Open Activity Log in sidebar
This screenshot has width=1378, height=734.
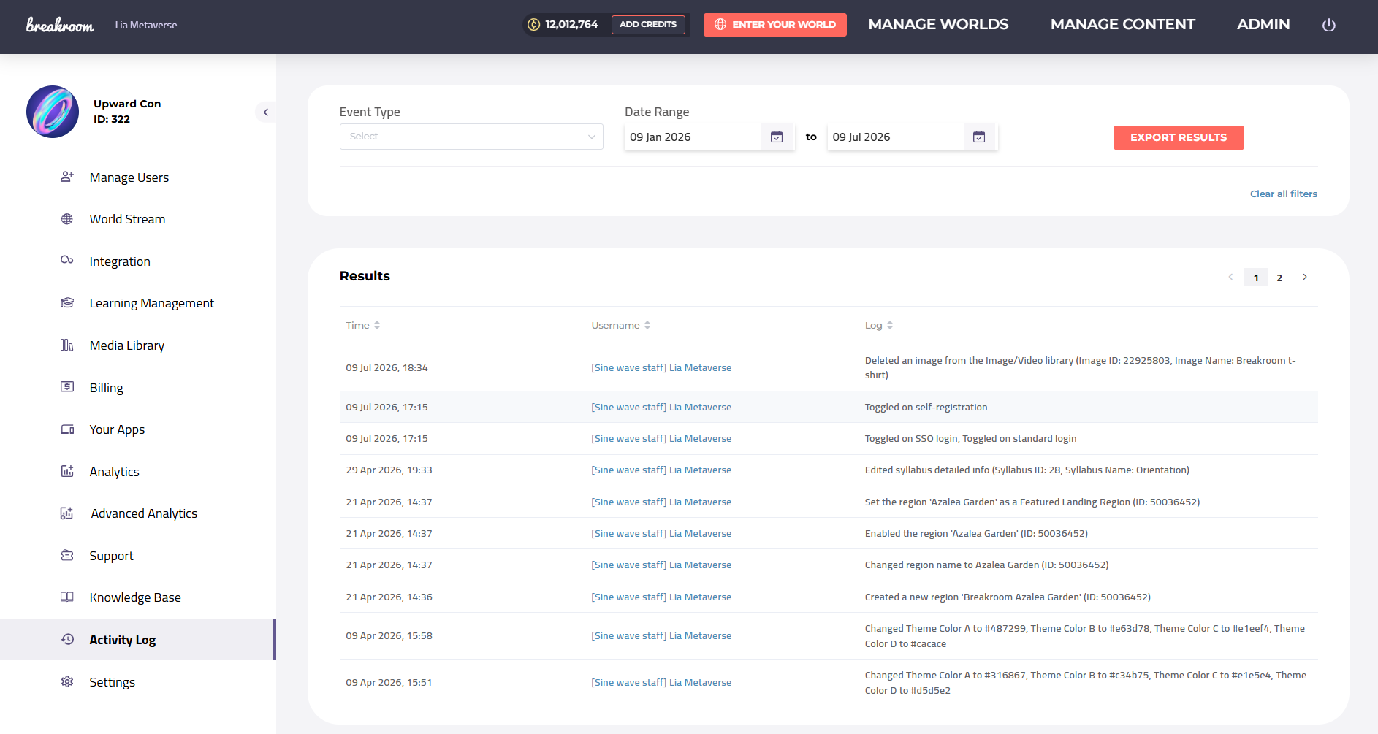pos(137,639)
